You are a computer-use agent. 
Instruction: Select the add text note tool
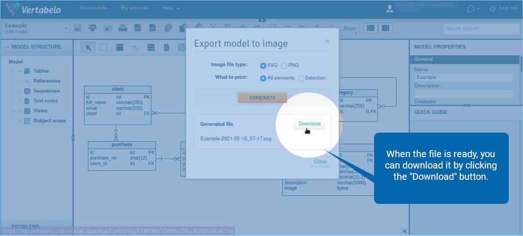click(x=166, y=48)
